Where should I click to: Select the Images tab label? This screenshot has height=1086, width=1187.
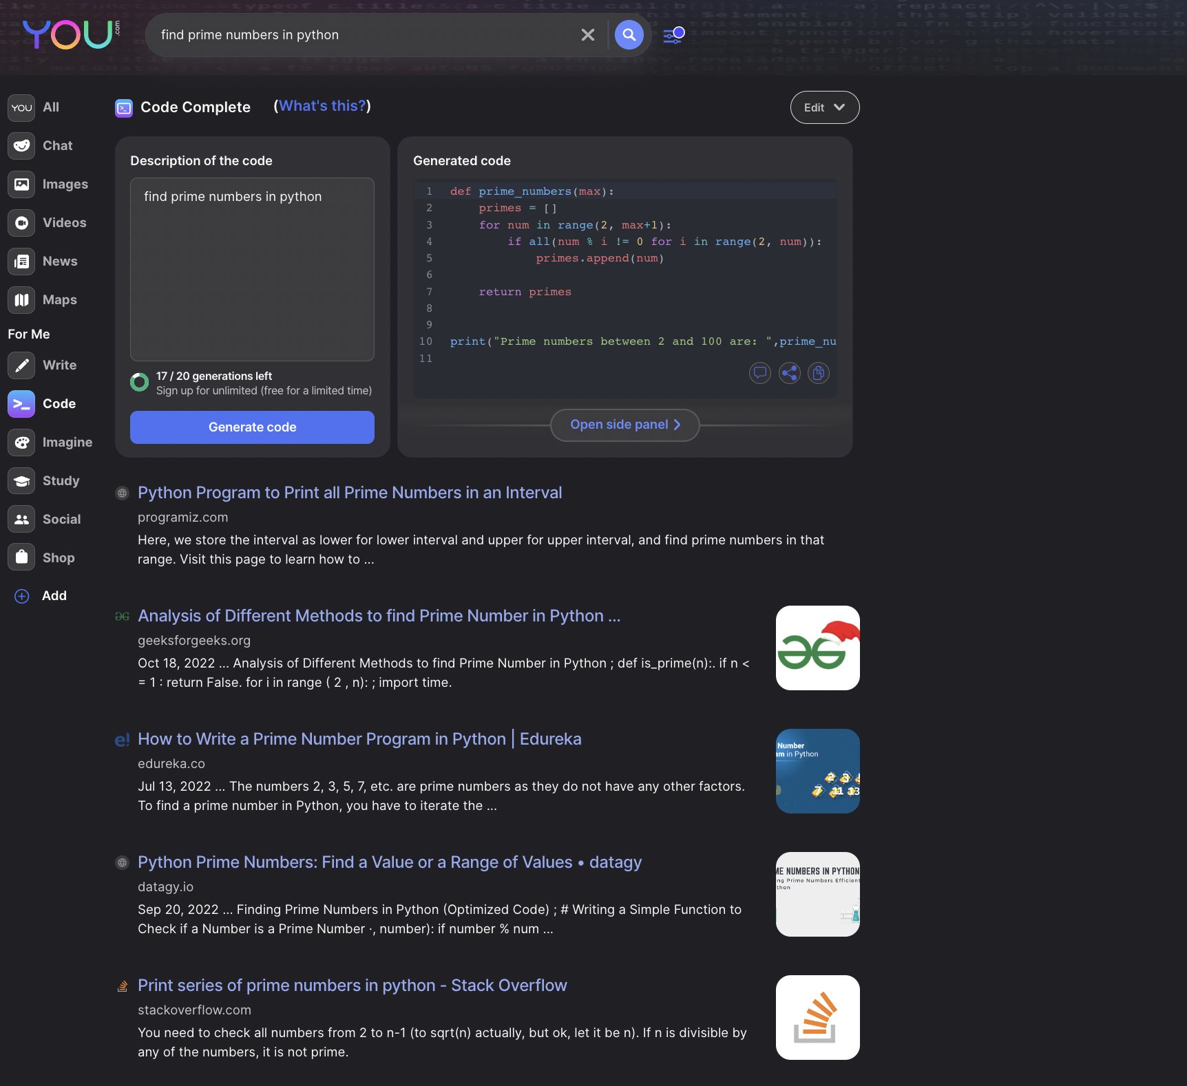tap(65, 184)
